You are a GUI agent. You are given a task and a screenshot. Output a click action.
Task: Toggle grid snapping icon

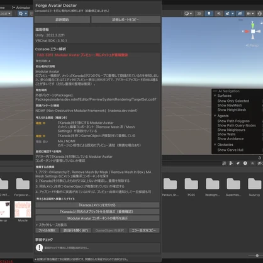[21, 14]
